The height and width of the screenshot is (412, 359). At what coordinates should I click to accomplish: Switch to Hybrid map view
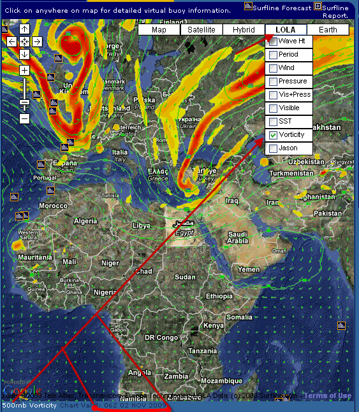(x=244, y=30)
